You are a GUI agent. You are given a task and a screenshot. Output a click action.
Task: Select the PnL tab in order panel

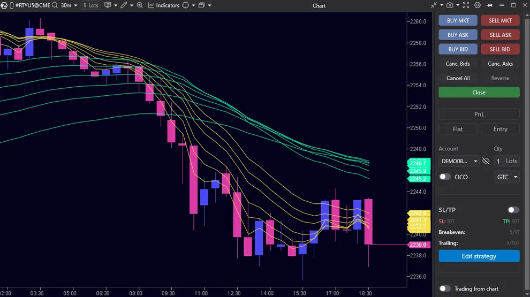point(479,114)
